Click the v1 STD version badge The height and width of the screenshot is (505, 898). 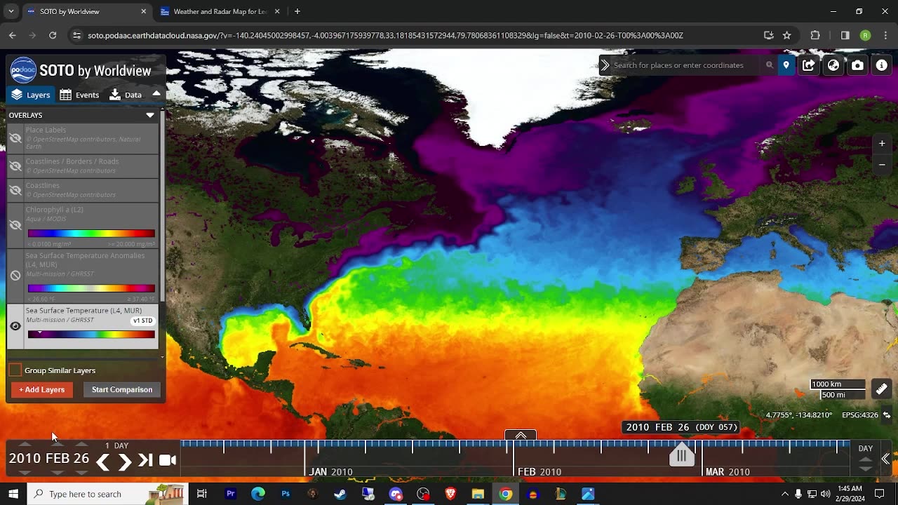pyautogui.click(x=142, y=321)
